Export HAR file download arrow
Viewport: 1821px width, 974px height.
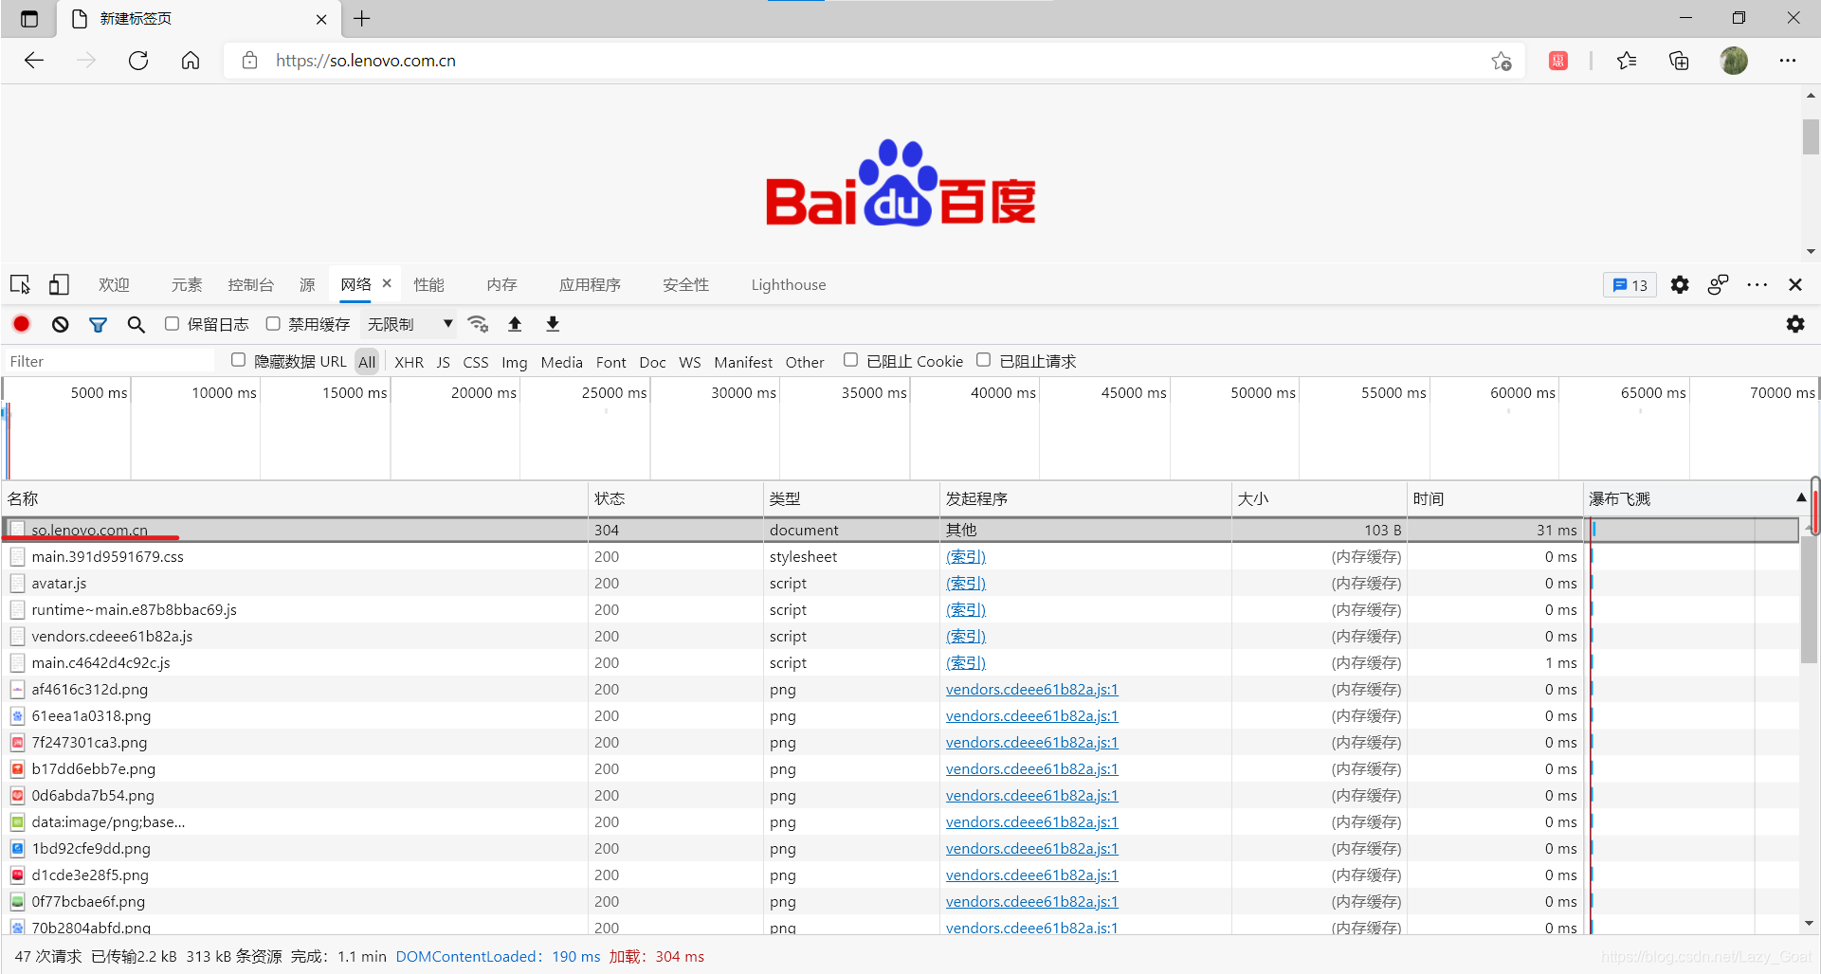click(x=553, y=324)
